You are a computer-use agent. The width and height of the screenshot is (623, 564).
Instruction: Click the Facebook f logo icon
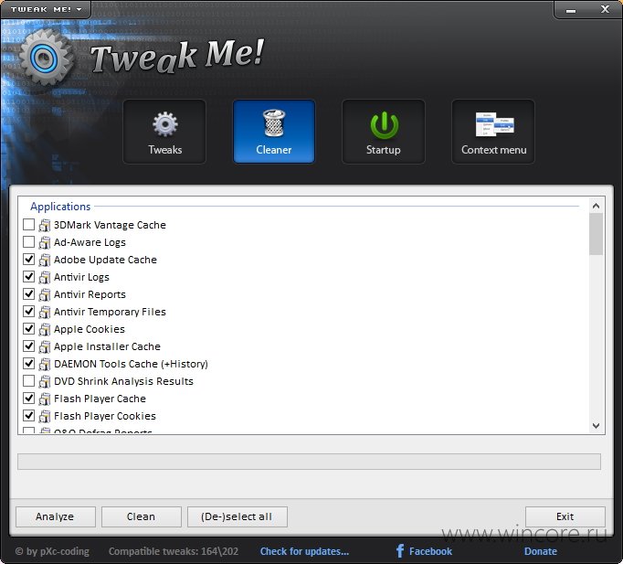point(400,550)
